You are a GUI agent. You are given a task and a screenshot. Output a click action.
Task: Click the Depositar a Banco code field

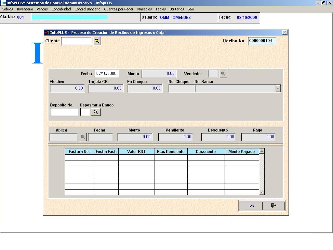85,112
